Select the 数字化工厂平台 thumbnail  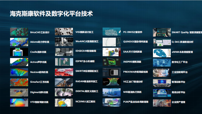point(162,63)
